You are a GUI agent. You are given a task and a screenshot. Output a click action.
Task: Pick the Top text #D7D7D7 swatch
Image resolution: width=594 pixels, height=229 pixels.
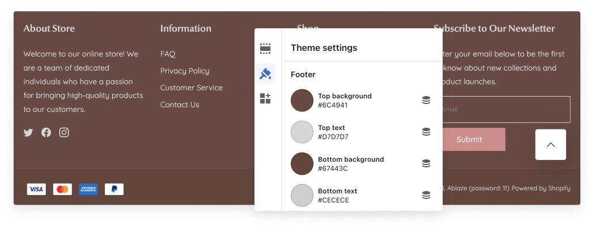[x=302, y=132]
